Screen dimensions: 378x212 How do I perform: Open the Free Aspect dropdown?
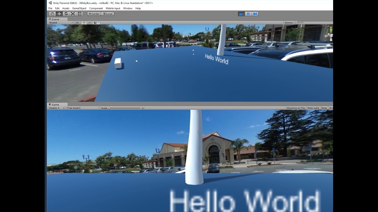[x=82, y=108]
